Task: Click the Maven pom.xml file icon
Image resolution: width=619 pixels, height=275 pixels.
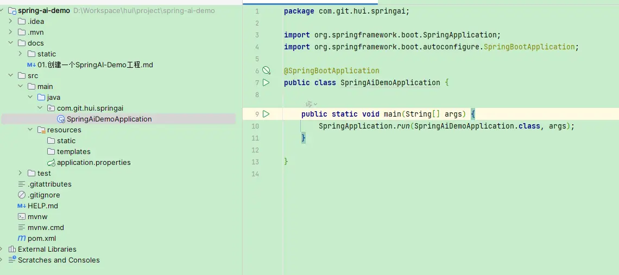Action: [x=22, y=238]
